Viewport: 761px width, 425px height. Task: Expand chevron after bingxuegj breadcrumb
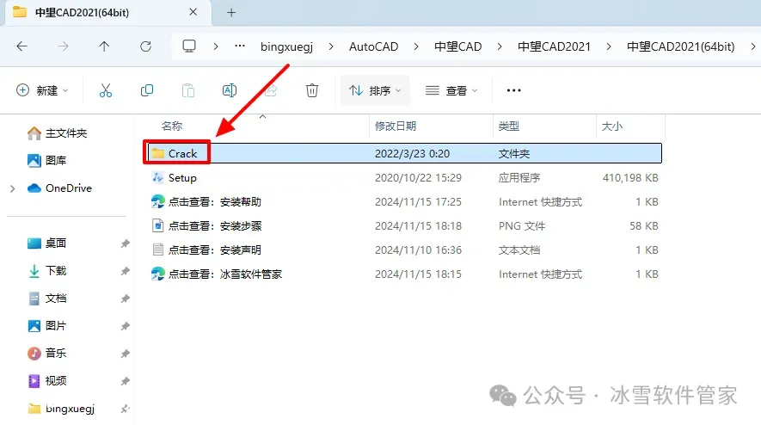[331, 46]
